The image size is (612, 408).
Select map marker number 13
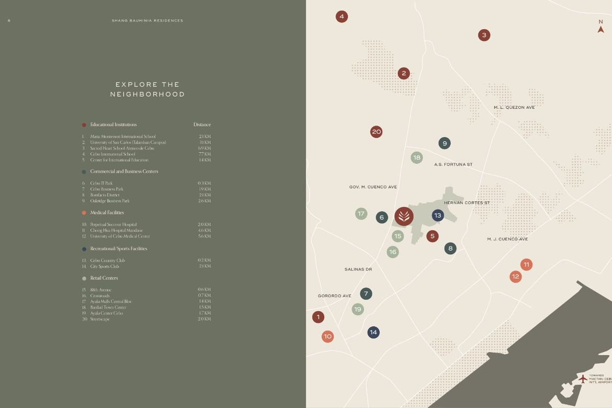(437, 215)
